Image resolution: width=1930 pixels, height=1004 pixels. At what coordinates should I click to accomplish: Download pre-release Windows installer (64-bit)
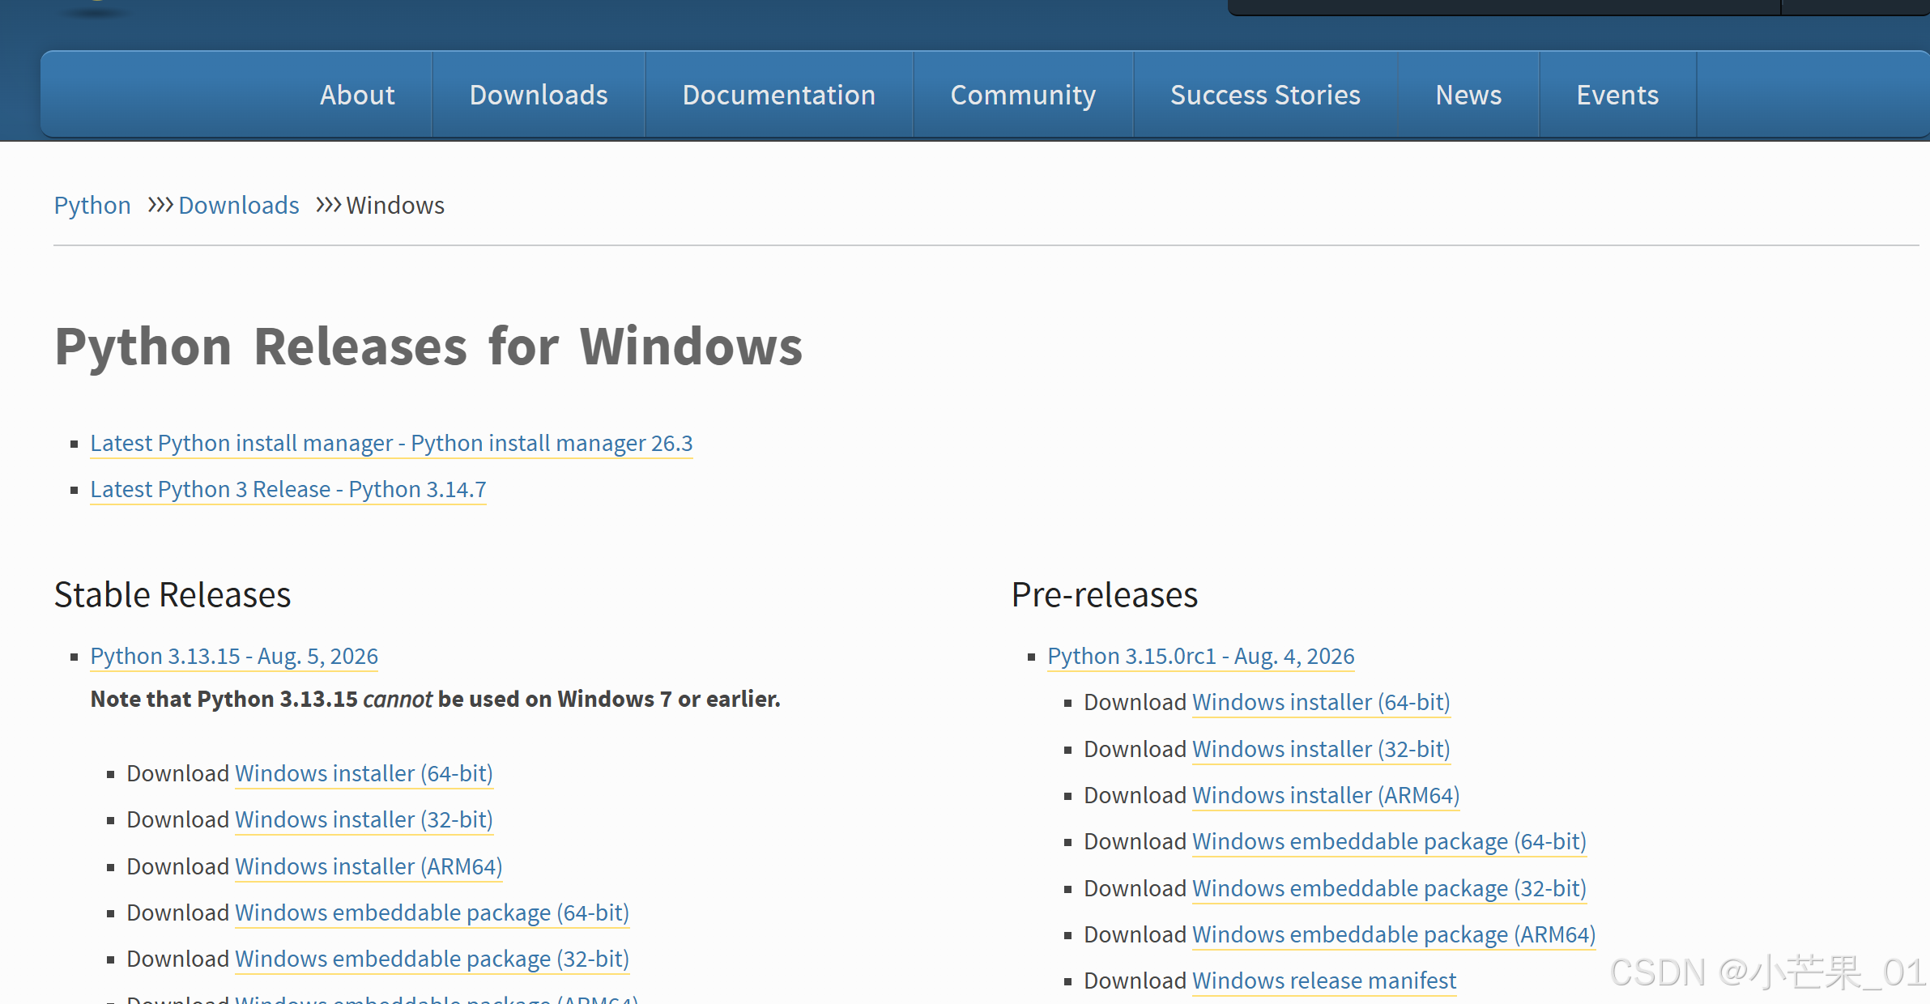coord(1321,703)
